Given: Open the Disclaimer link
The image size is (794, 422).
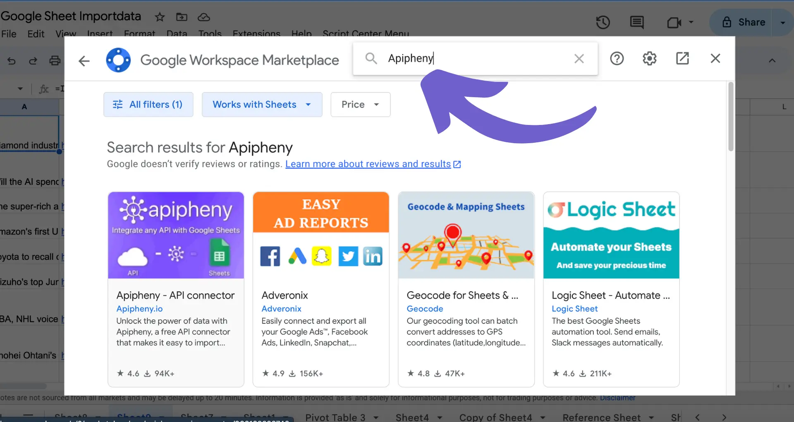Looking at the screenshot, I should point(617,398).
